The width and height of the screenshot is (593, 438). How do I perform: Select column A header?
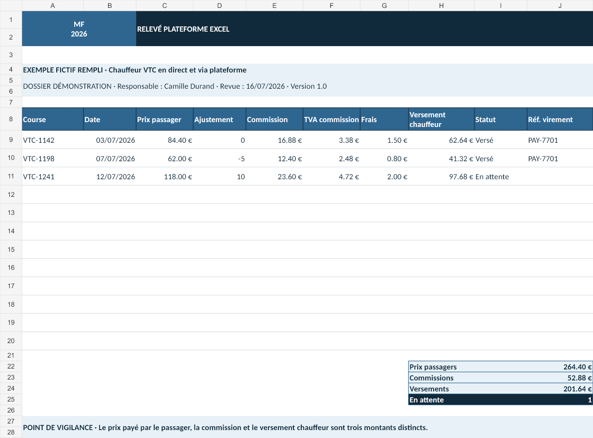click(x=53, y=5)
